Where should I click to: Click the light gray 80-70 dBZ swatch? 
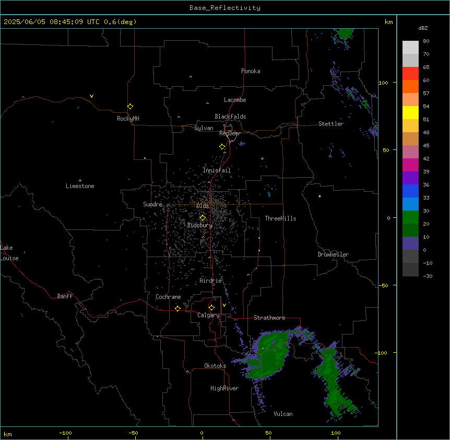point(410,48)
